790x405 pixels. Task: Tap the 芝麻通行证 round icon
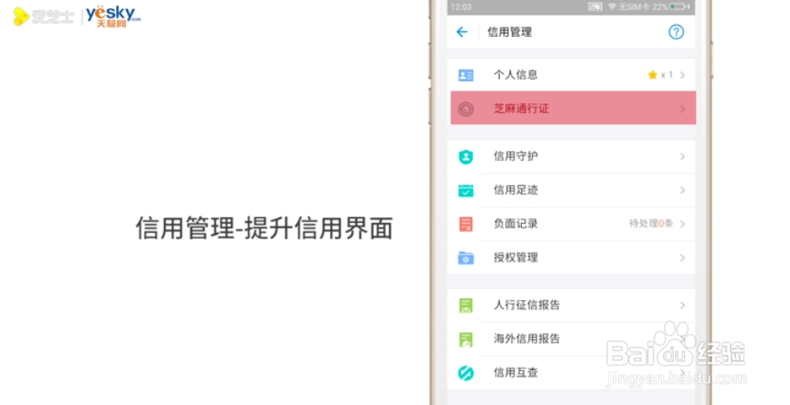tap(466, 109)
